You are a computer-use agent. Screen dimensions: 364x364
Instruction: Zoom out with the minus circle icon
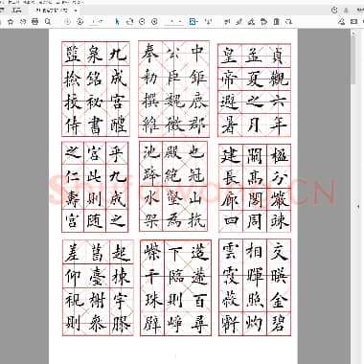coord(142,22)
